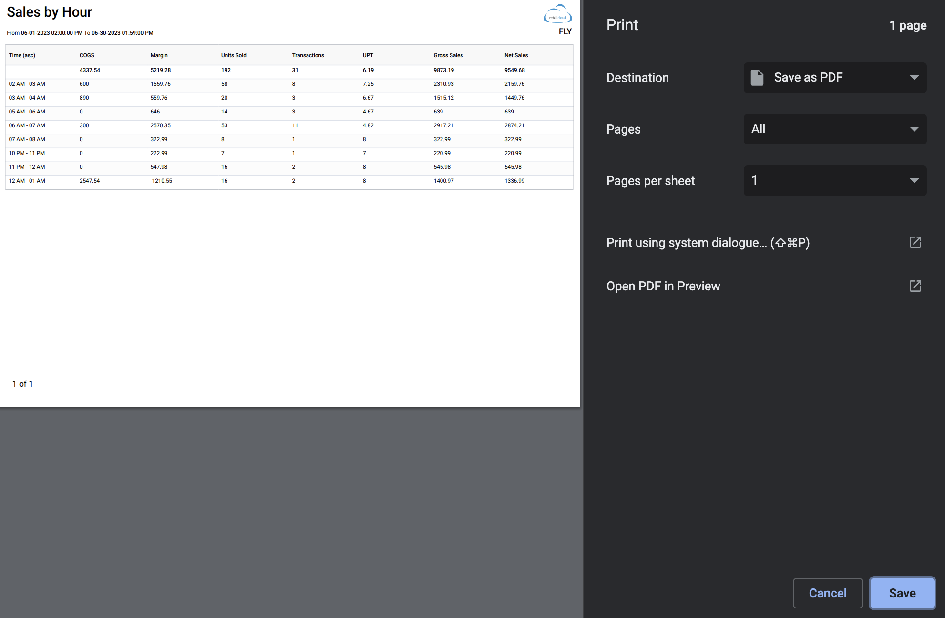Select the Time (asc) column header

(x=22, y=55)
